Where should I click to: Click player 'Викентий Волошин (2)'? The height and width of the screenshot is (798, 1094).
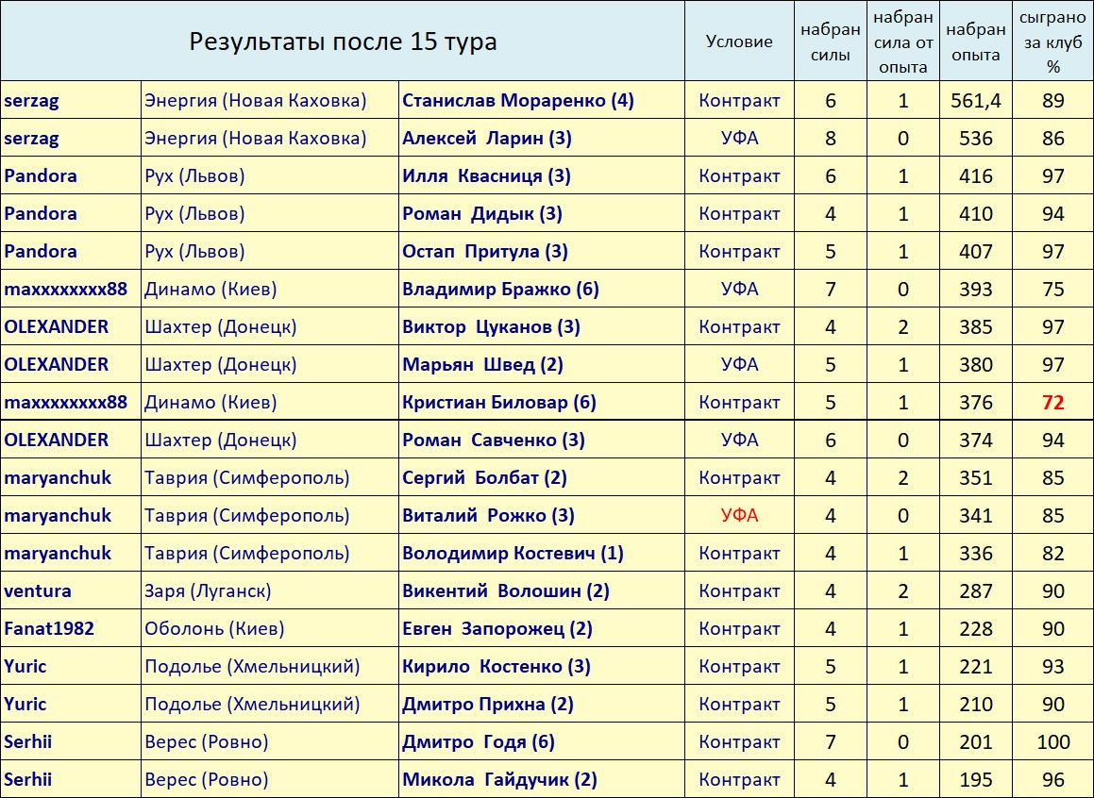[506, 590]
